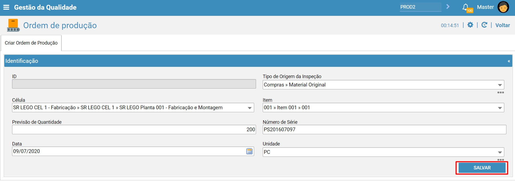Click the Ordem de produção conveyor icon

pyautogui.click(x=13, y=25)
